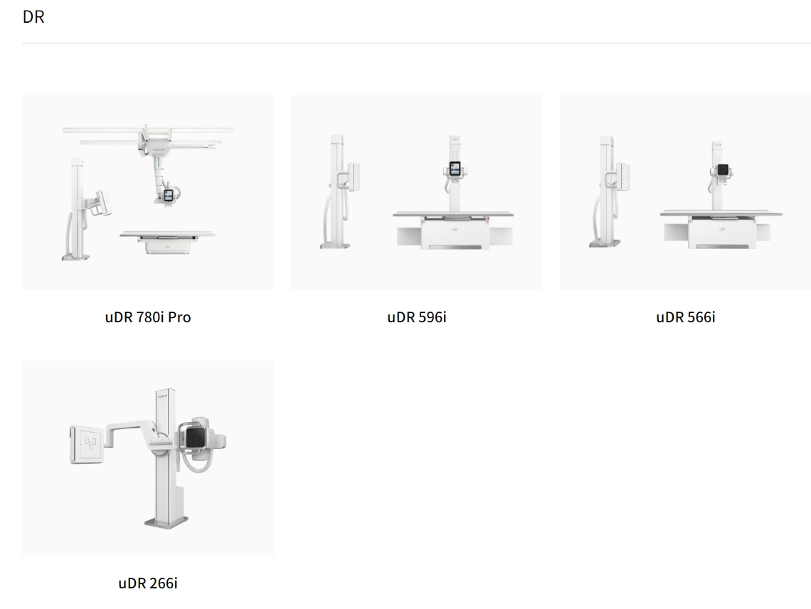Open the uDR 566i product image
Image resolution: width=811 pixels, height=609 pixels.
[x=685, y=192]
